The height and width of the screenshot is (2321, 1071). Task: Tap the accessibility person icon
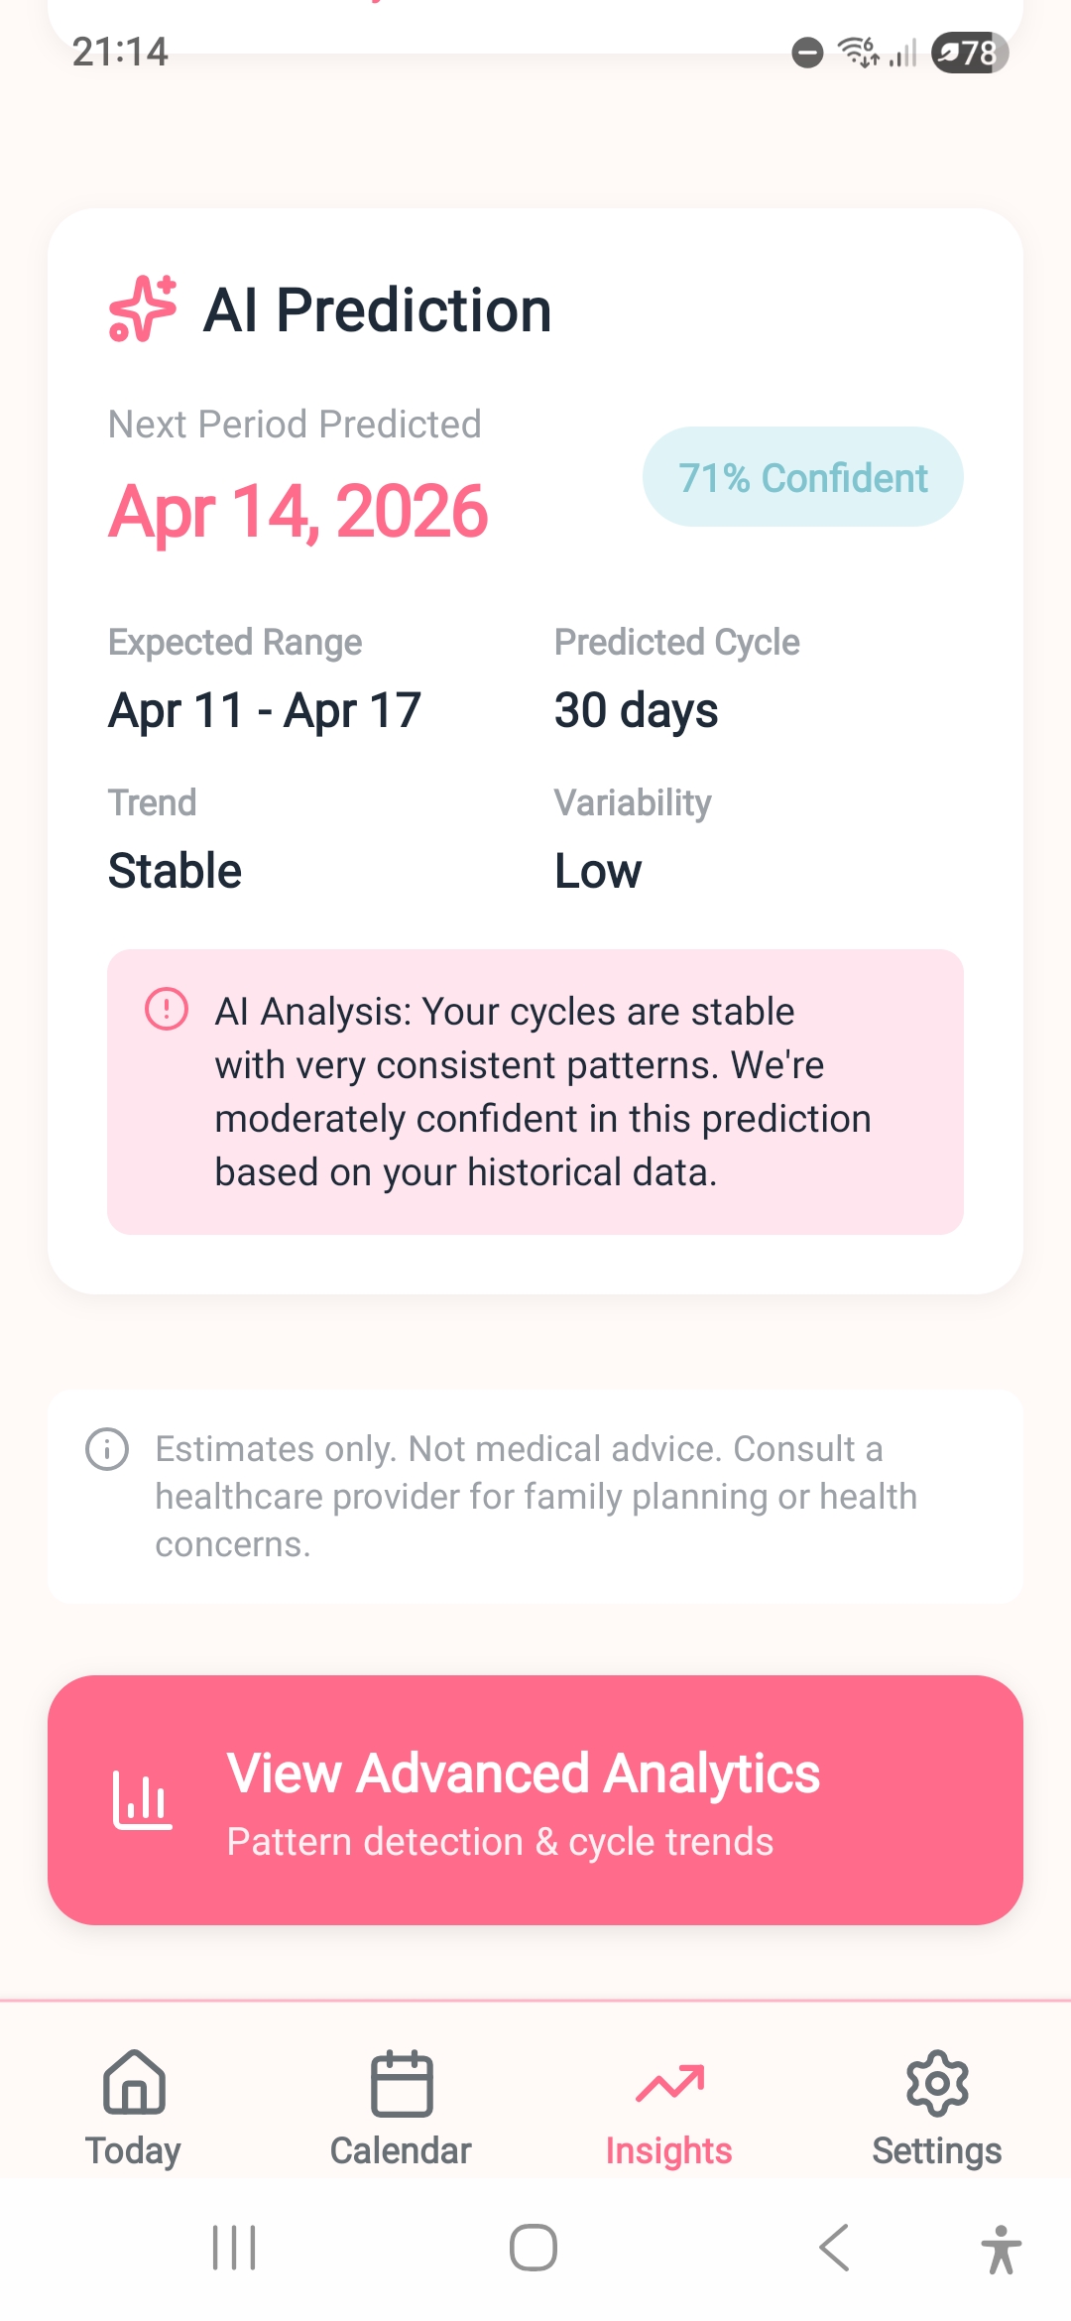click(x=1002, y=2250)
